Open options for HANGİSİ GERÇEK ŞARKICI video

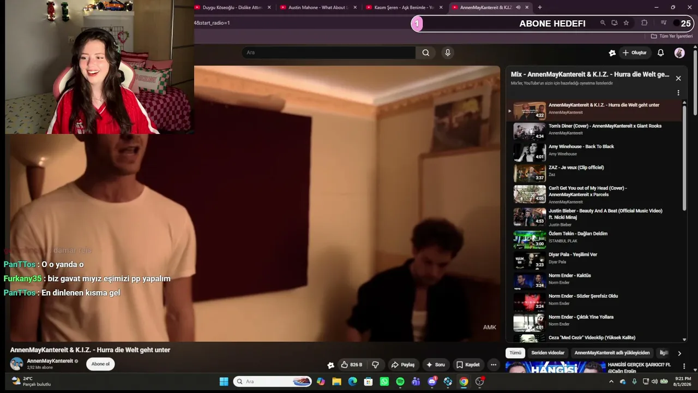click(x=684, y=366)
